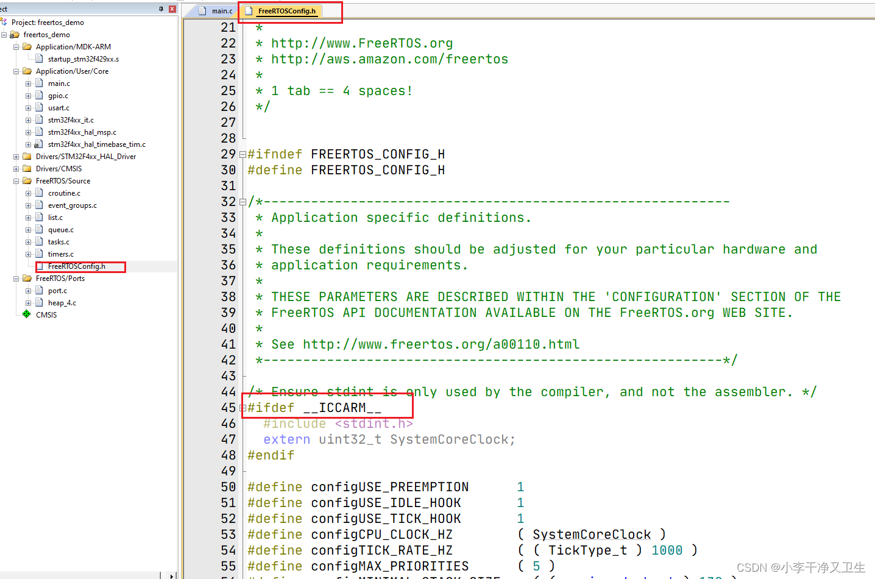Image resolution: width=875 pixels, height=579 pixels.
Task: Expand the Drivers/CMSIS group
Action: [16, 169]
